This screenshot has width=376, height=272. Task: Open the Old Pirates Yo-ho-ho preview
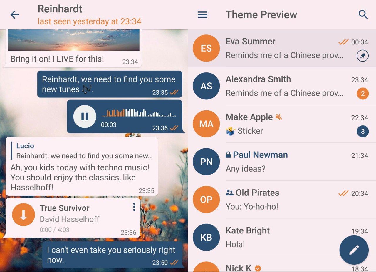252,206
